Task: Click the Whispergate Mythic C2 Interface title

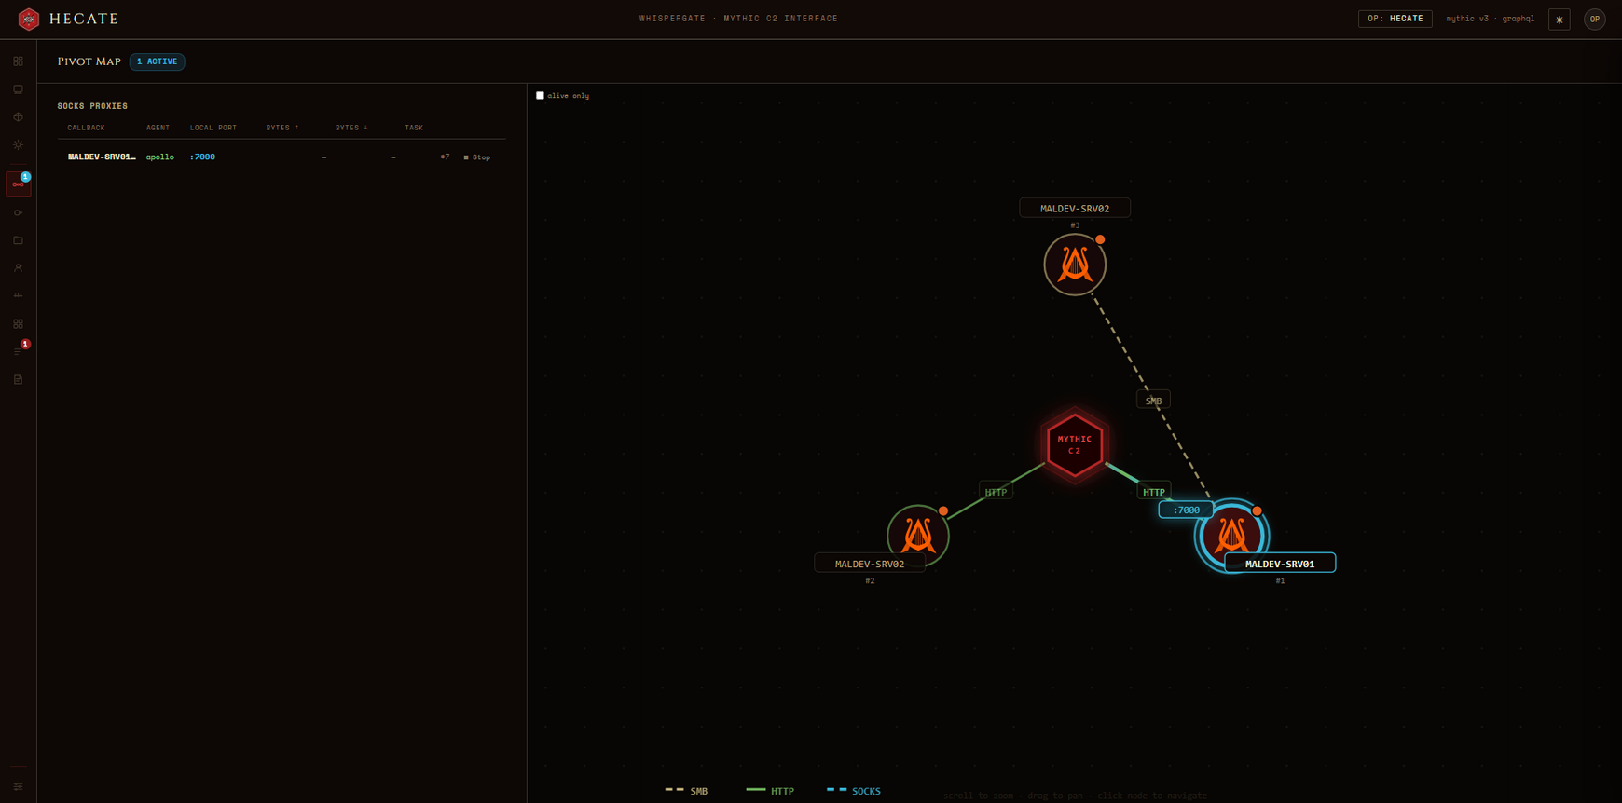Action: [x=738, y=19]
